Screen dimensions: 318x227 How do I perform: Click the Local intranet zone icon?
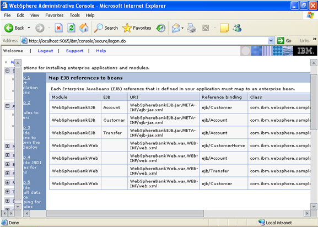click(262, 223)
